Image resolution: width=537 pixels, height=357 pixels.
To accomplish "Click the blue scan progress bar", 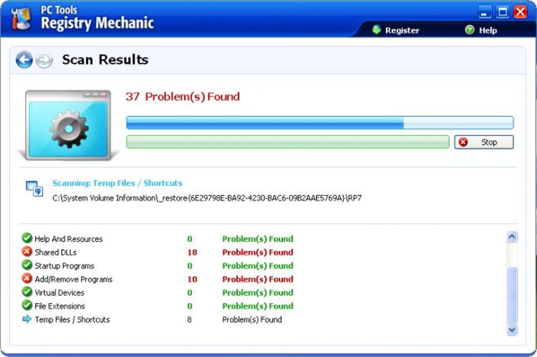I will pyautogui.click(x=320, y=123).
